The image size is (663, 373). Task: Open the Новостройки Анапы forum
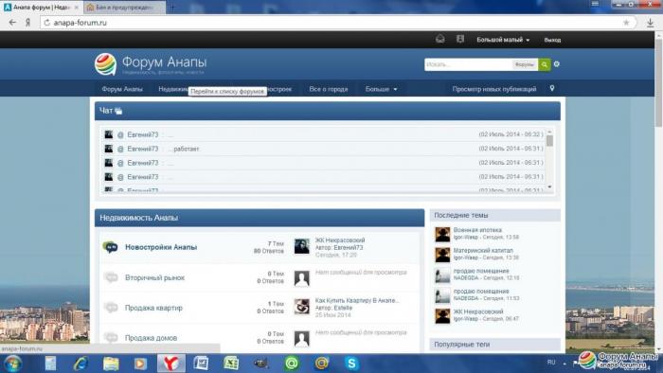(161, 247)
